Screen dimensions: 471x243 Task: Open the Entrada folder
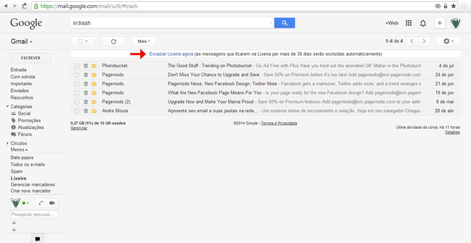18,70
